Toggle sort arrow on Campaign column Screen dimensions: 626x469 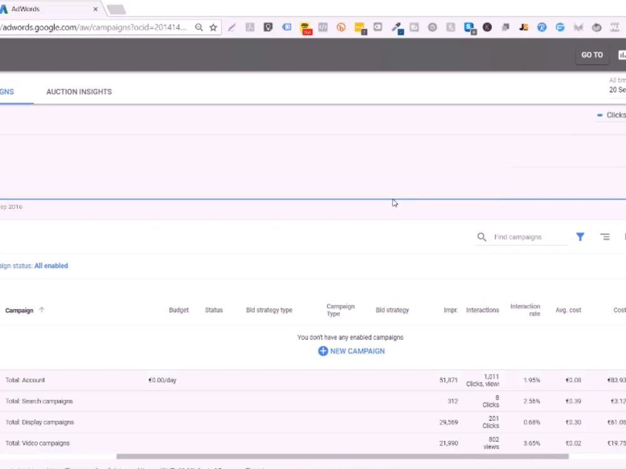tap(41, 310)
